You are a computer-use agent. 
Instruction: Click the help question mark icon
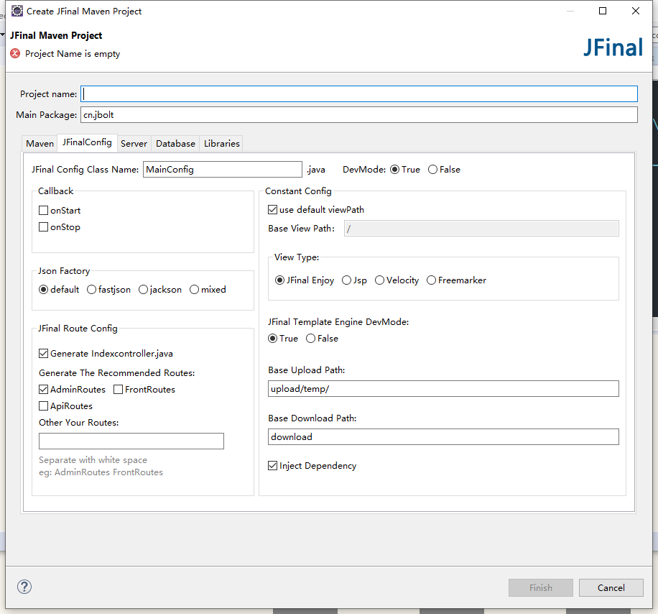click(24, 587)
